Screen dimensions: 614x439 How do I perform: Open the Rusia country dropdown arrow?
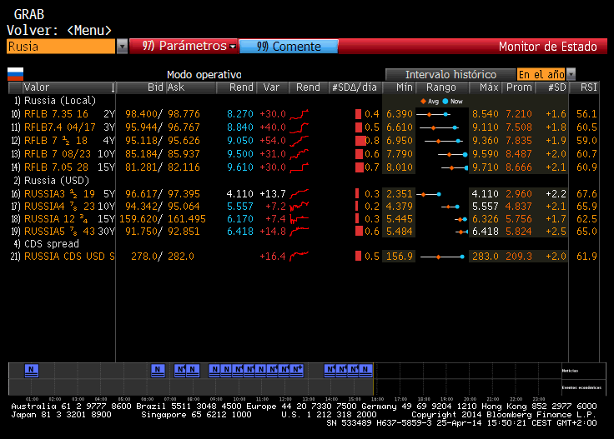pyautogui.click(x=122, y=47)
